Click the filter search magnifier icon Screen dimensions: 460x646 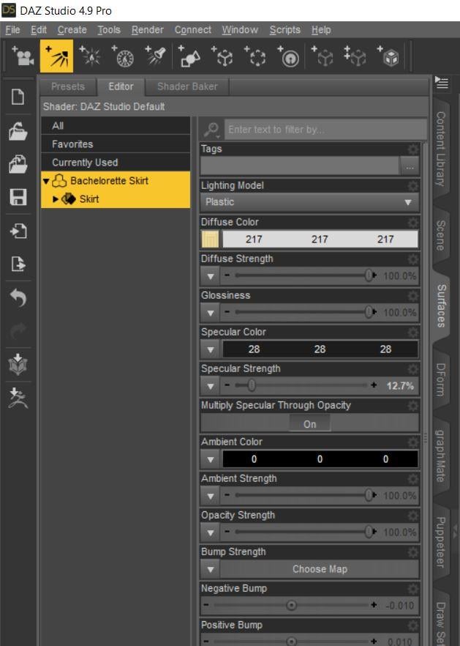click(211, 130)
